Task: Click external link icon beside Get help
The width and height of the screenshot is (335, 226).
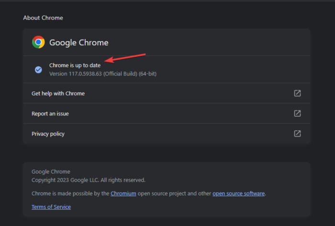Action: click(297, 93)
